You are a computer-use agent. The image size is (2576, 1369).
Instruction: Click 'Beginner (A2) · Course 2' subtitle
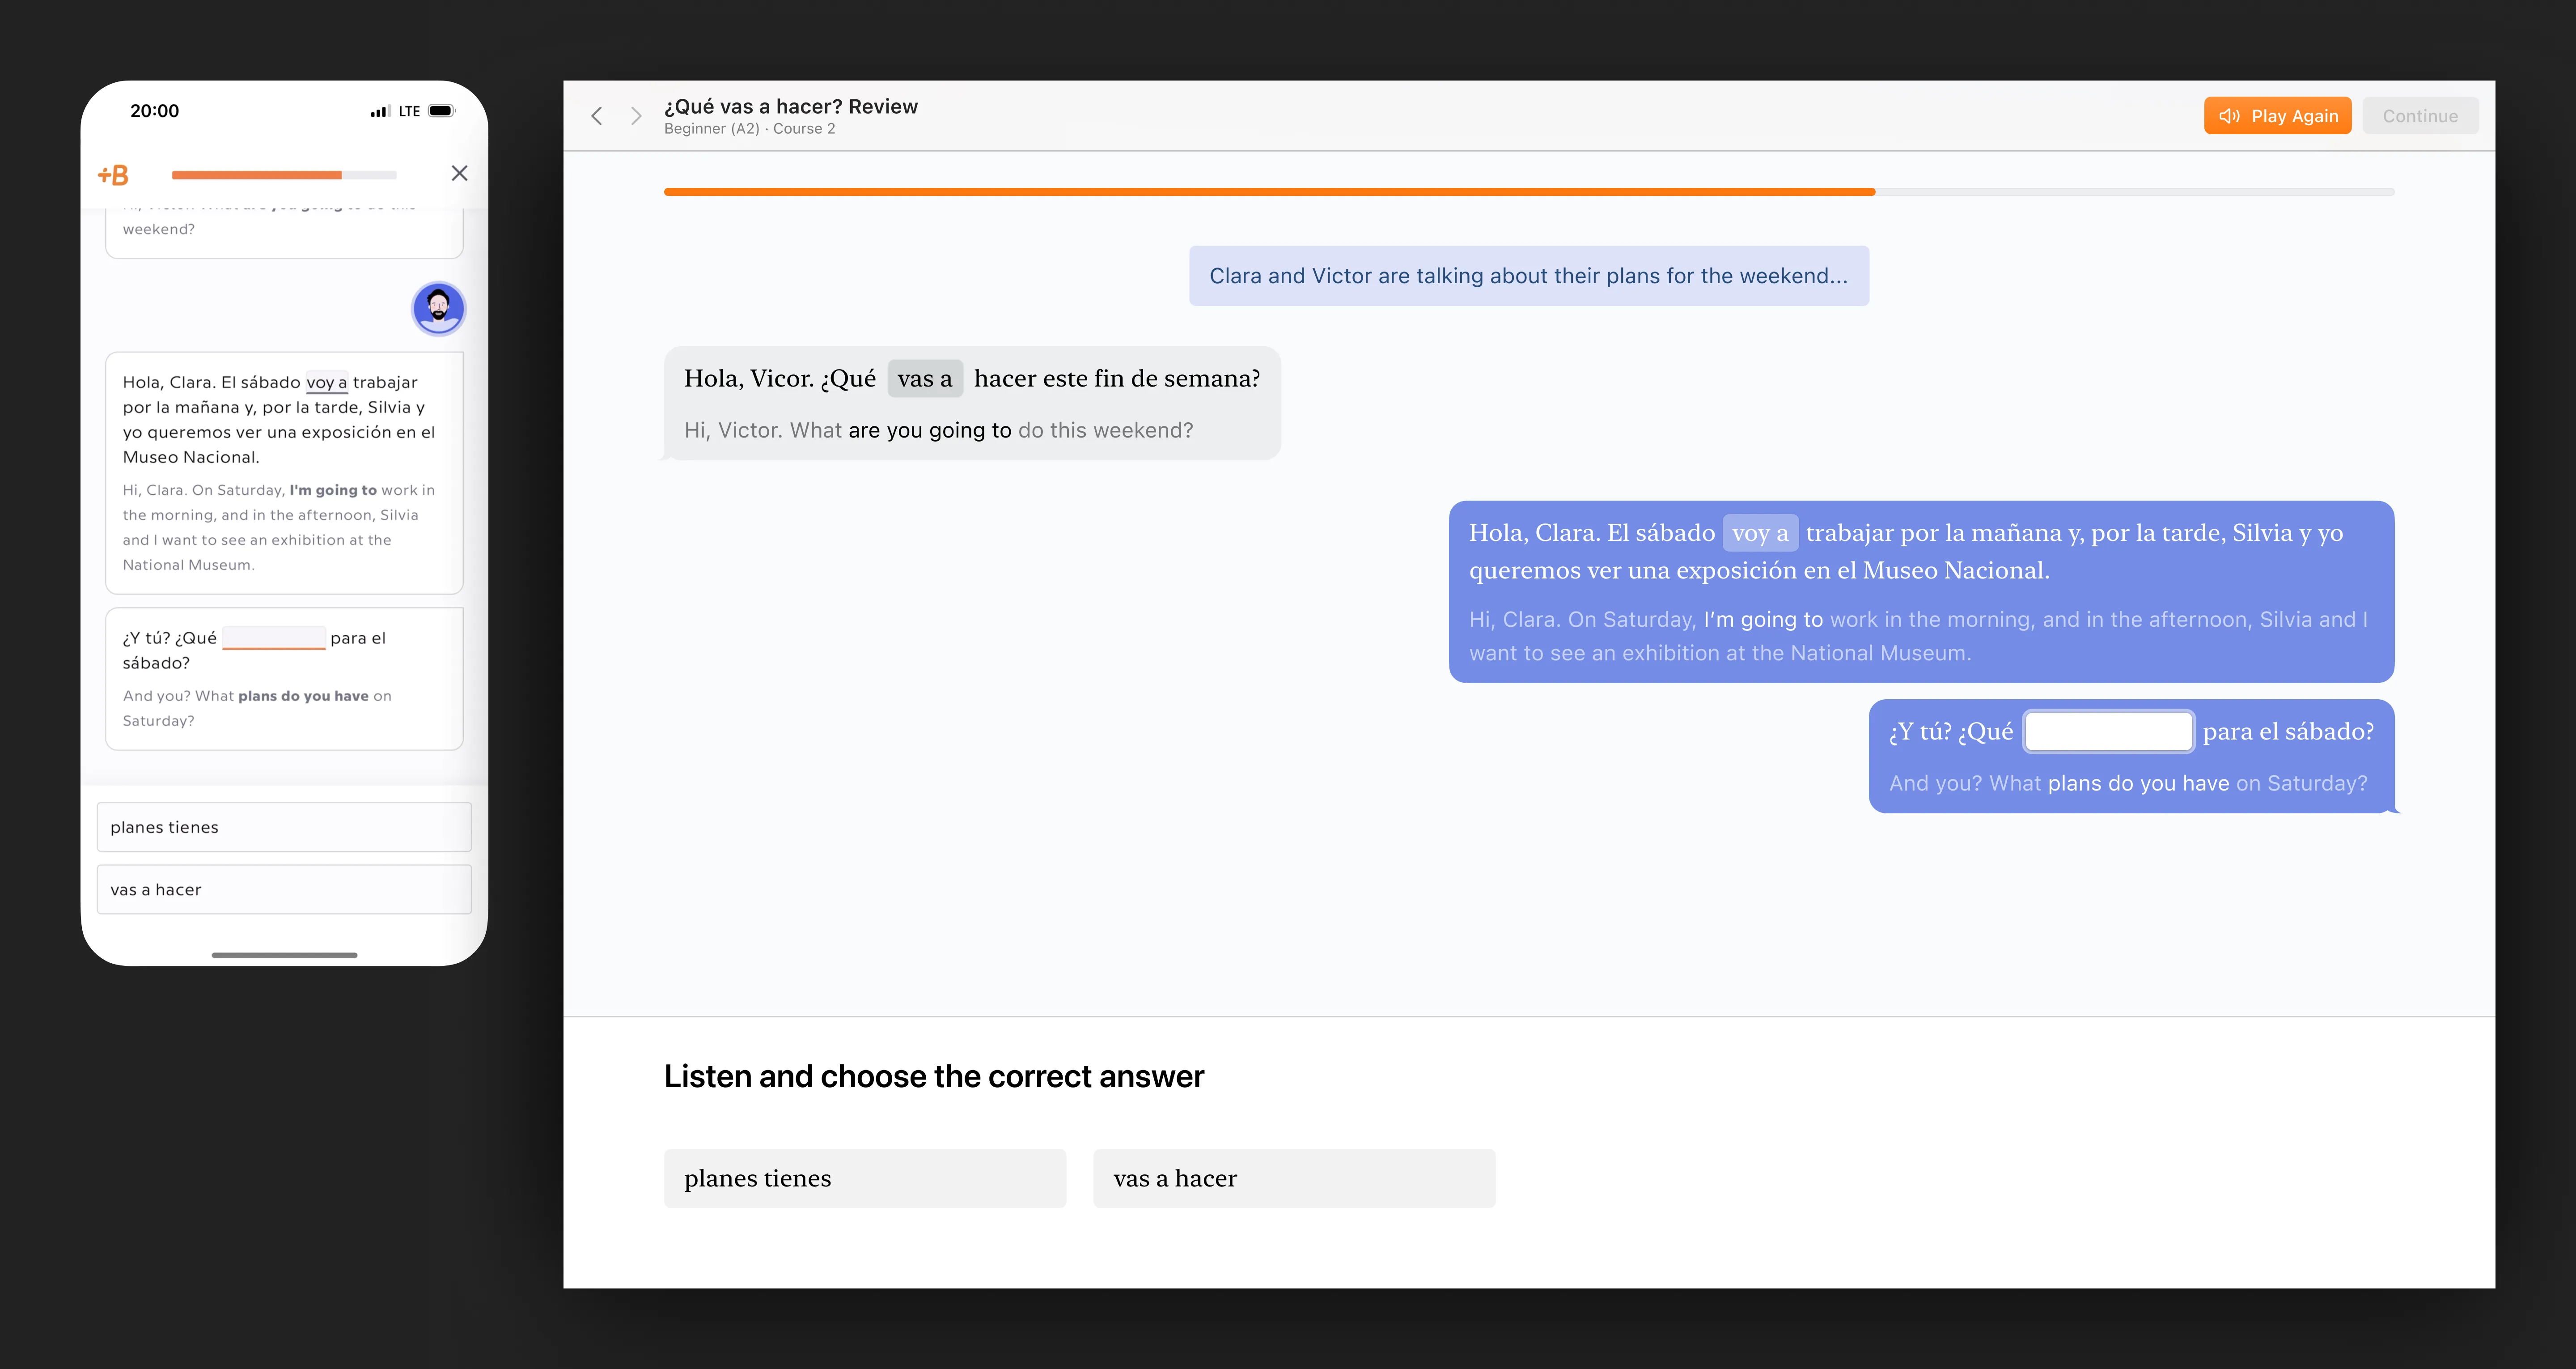(x=749, y=129)
